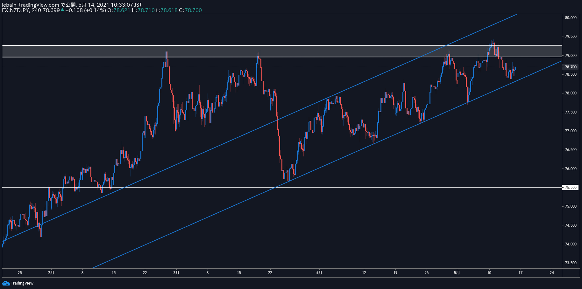This screenshot has height=289, width=582.
Task: Click the FX:NZDJPY symbol text
Action: [16, 10]
